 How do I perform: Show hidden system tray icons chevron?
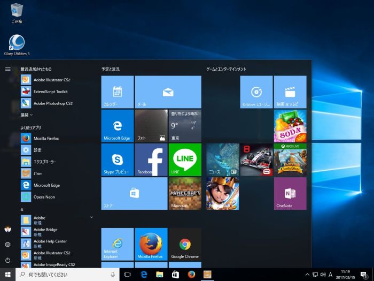307,275
